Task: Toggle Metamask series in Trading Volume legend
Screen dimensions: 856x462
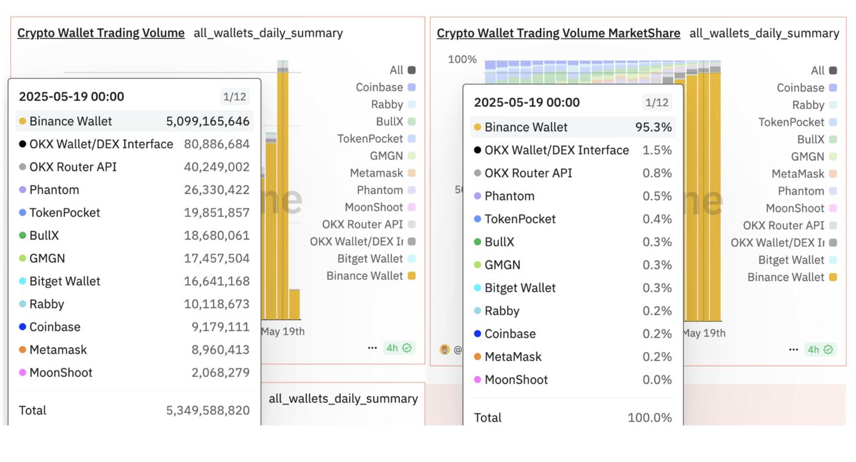Action: 383,173
